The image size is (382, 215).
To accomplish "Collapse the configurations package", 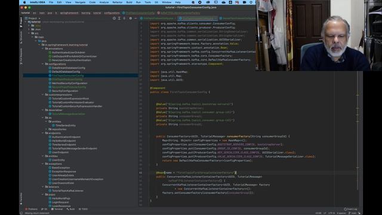I will tap(43, 64).
